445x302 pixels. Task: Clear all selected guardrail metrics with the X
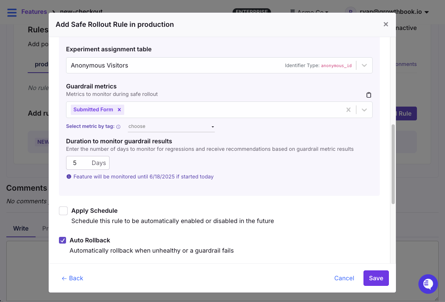pyautogui.click(x=348, y=110)
